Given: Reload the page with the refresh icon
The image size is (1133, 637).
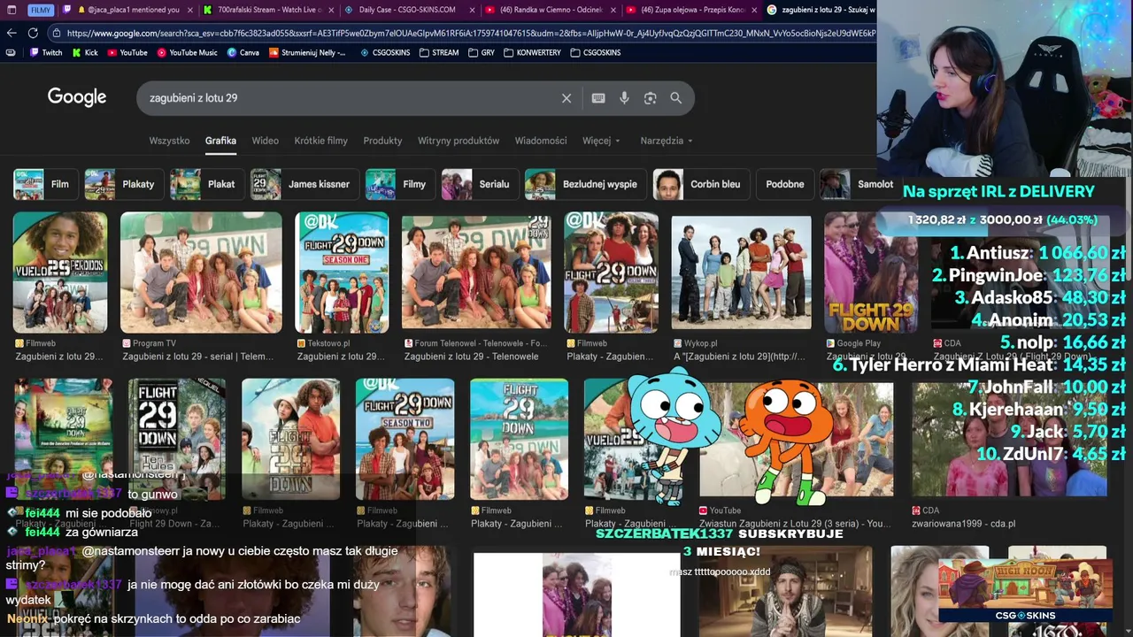Looking at the screenshot, I should [33, 33].
